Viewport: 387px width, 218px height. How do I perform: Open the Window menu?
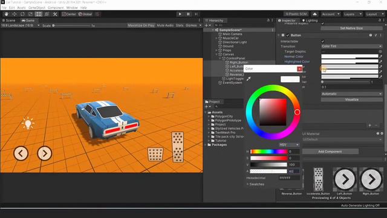[x=72, y=8]
